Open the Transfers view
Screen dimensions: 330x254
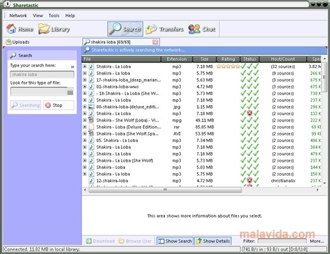click(x=164, y=29)
